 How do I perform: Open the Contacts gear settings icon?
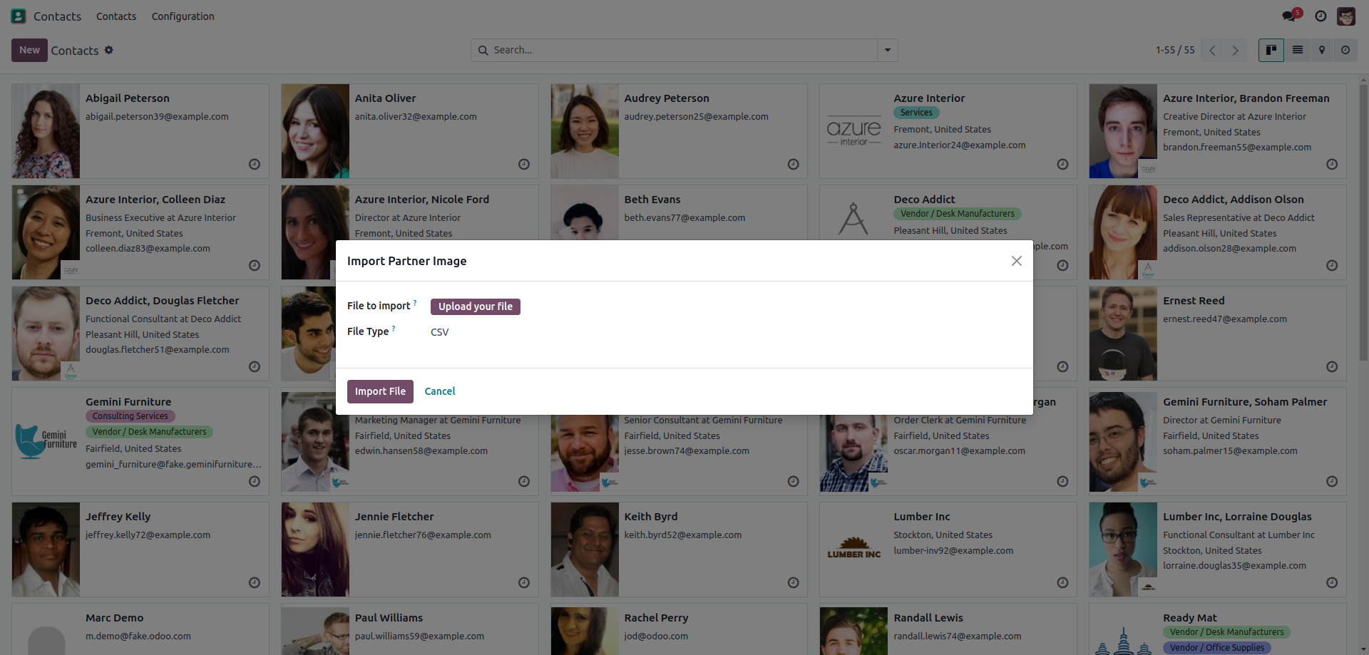109,50
